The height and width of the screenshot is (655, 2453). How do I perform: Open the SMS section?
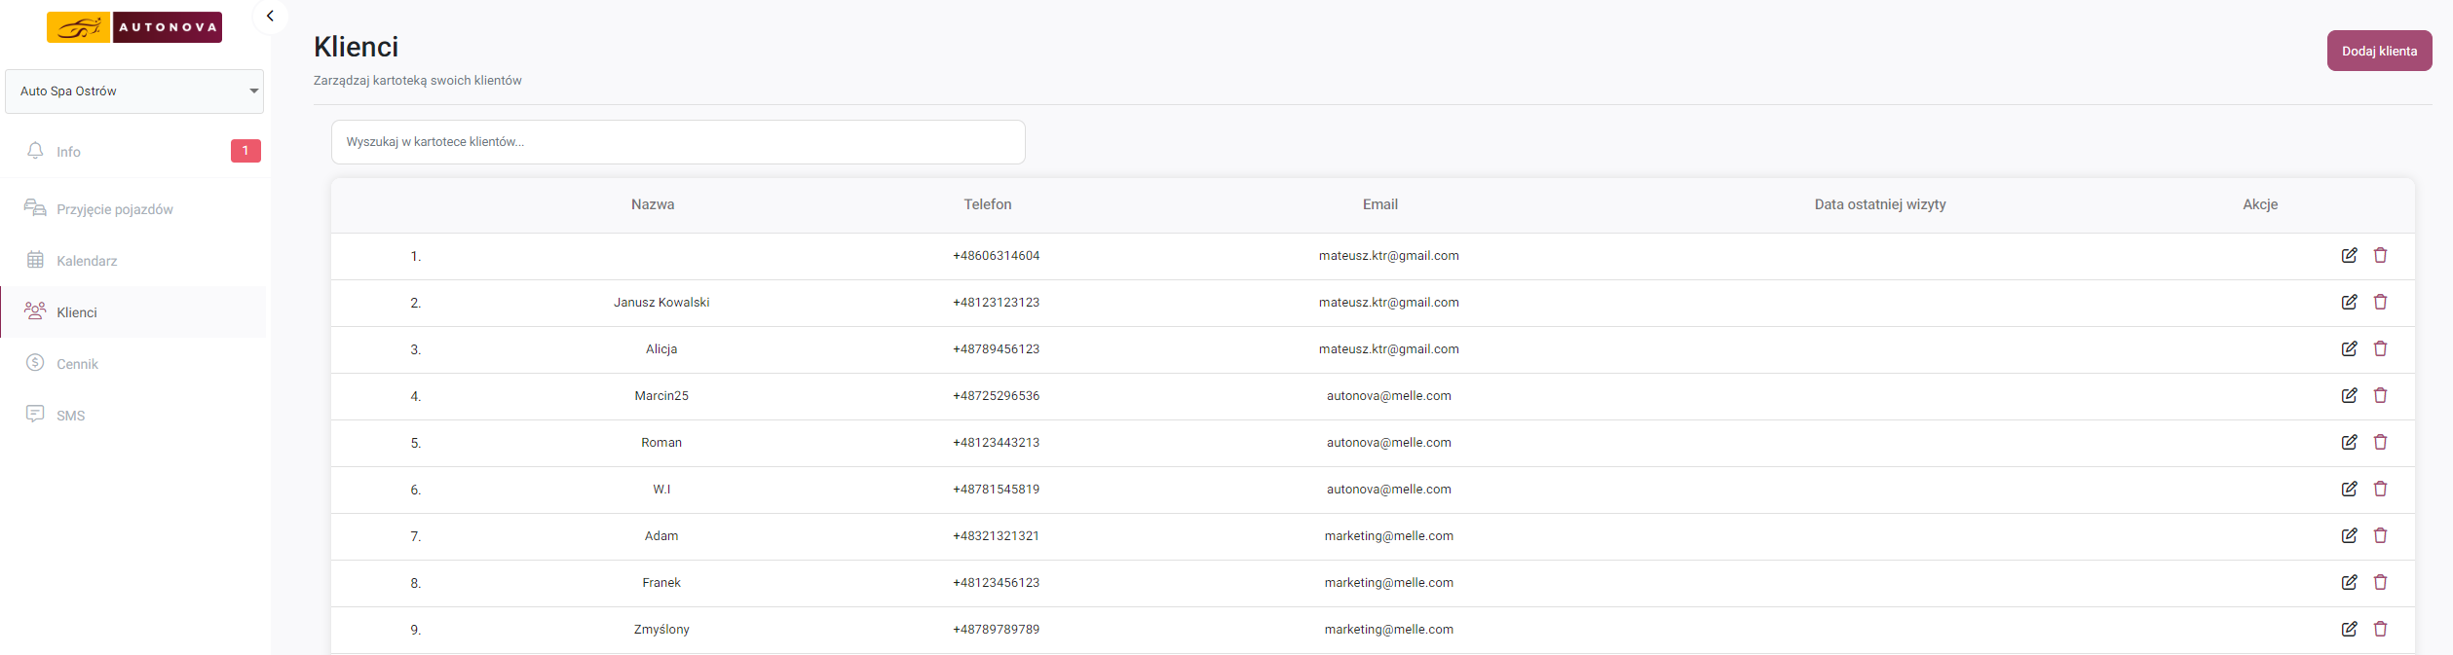coord(133,416)
